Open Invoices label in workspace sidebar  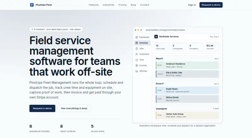(143, 65)
